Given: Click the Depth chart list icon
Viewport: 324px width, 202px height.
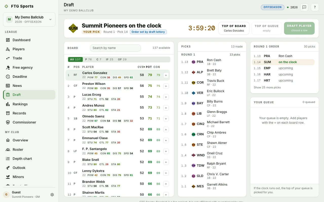Looking at the screenshot, I should (x=8, y=159).
